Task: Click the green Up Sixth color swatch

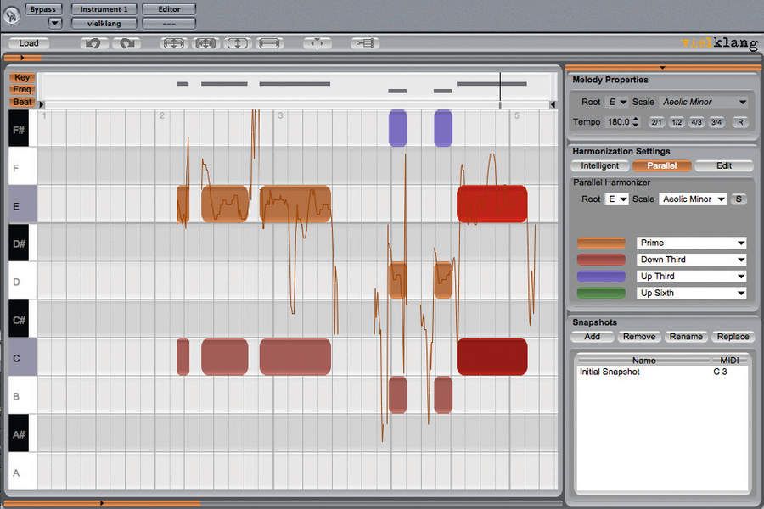Action: [x=601, y=294]
